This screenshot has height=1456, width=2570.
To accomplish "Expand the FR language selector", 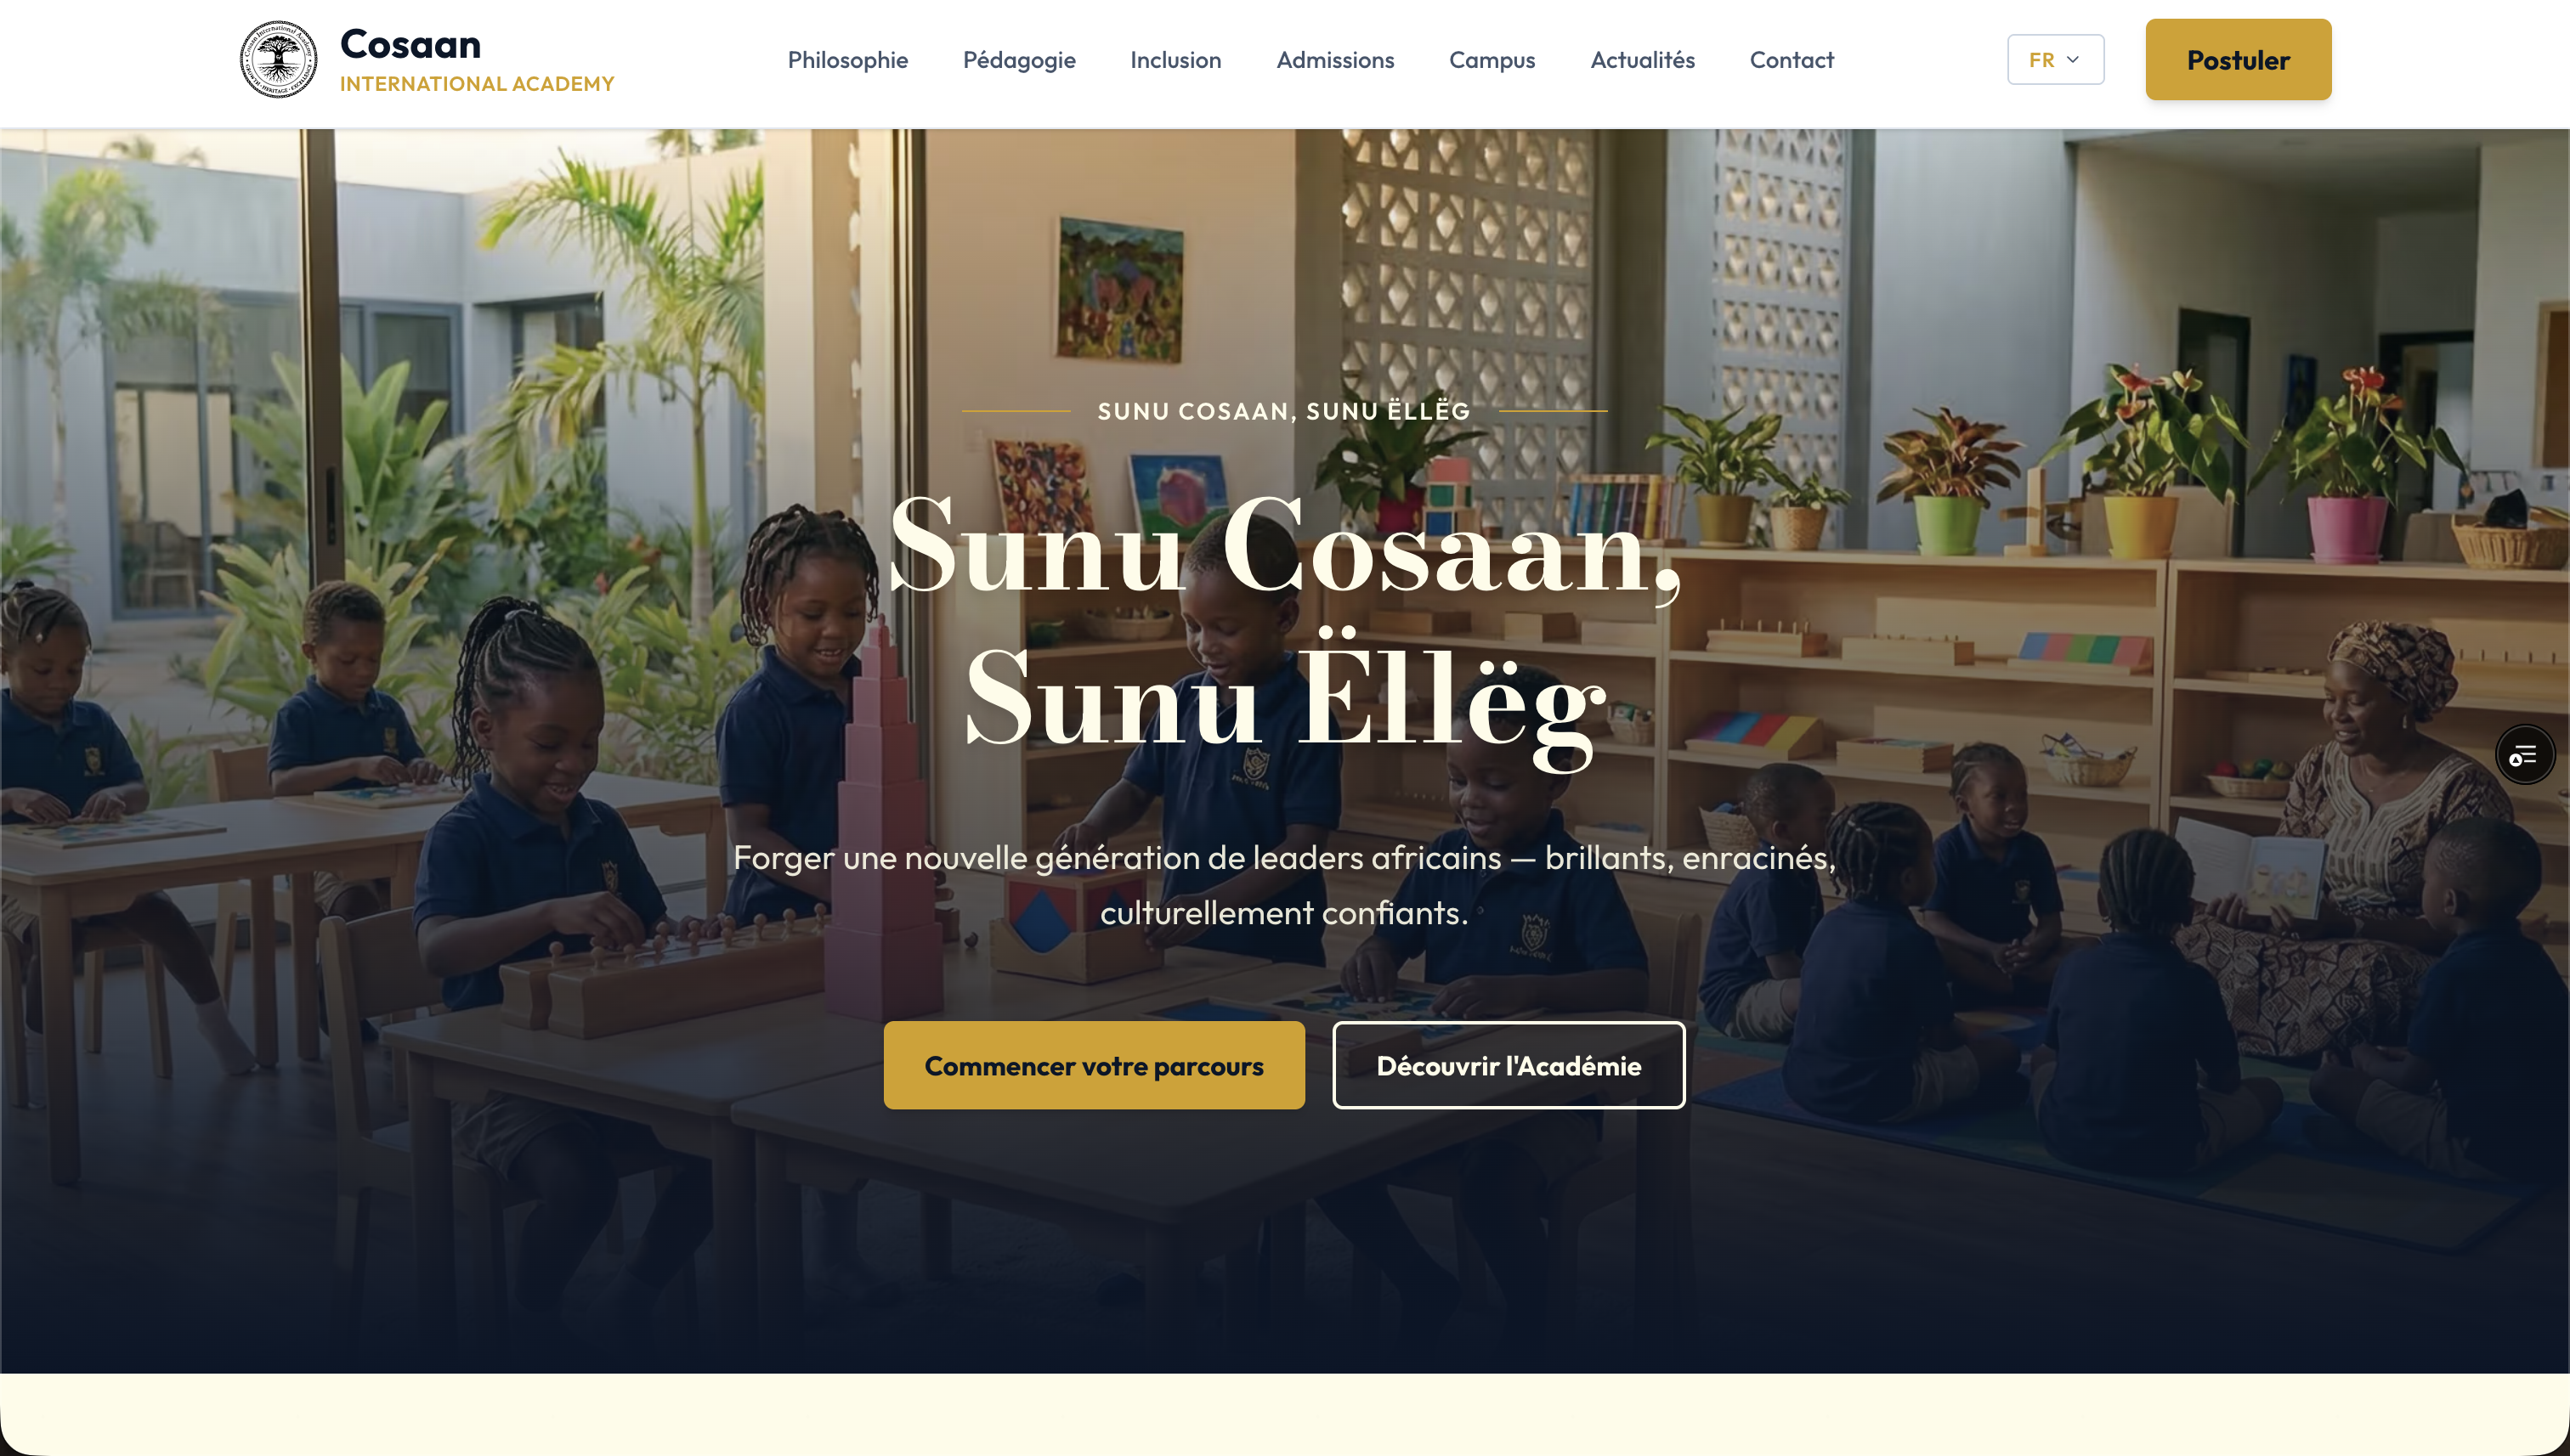I will 2055,60.
